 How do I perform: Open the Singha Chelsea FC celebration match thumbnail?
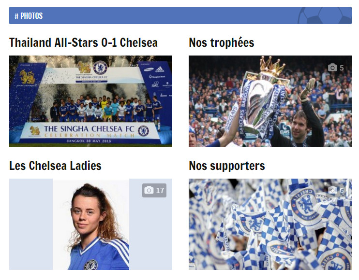(x=90, y=101)
